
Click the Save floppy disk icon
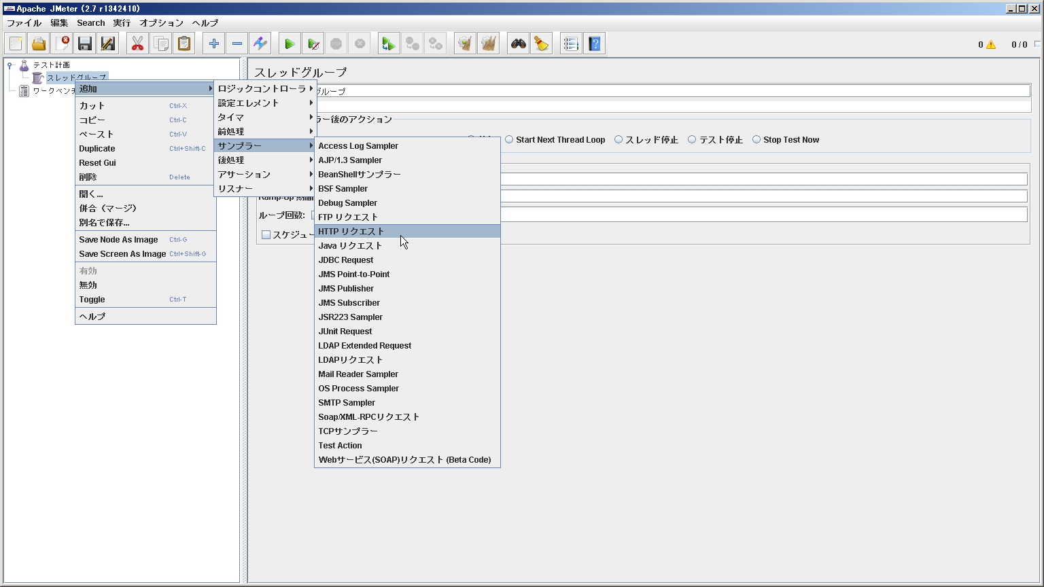85,44
